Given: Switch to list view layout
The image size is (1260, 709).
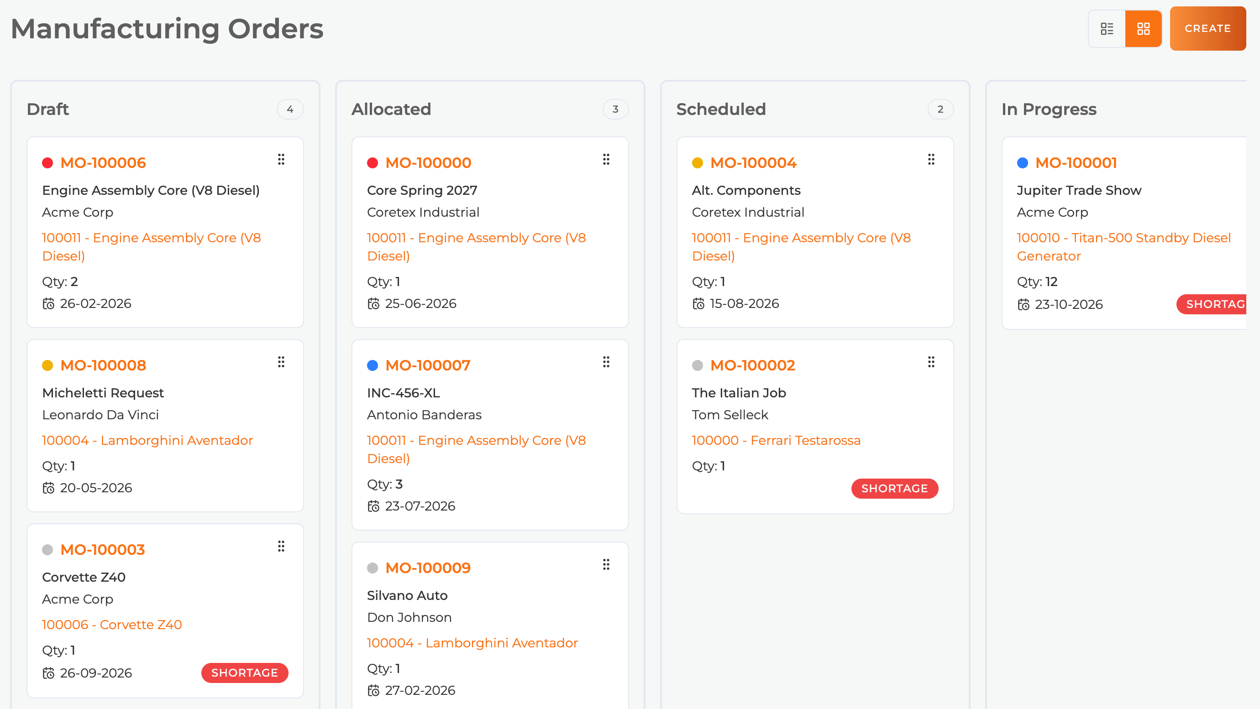Looking at the screenshot, I should click(x=1107, y=28).
